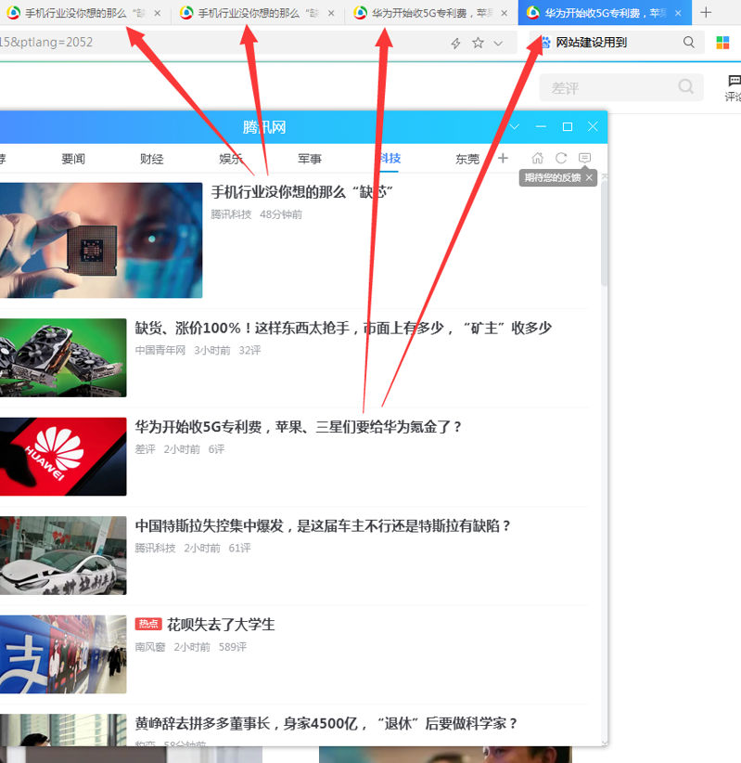
Task: Refresh the Tencent news popup
Action: point(561,159)
